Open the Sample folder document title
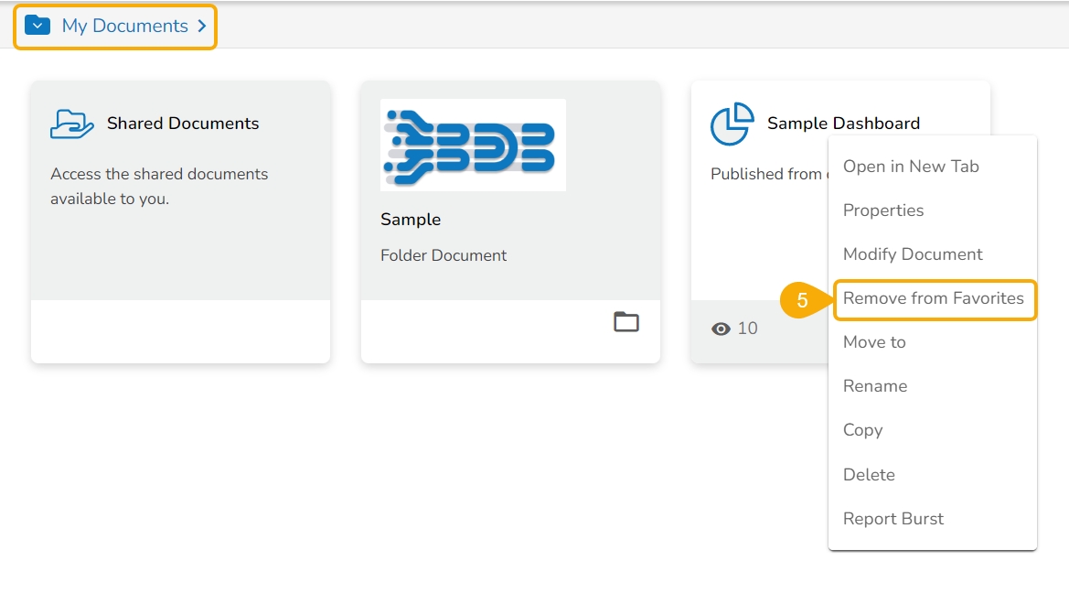 tap(411, 220)
